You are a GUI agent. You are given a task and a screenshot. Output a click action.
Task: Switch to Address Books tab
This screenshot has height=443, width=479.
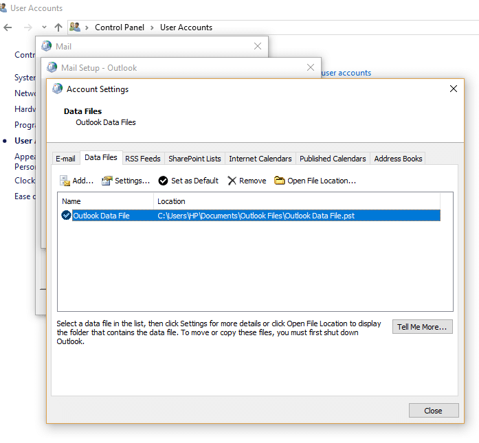coord(398,159)
